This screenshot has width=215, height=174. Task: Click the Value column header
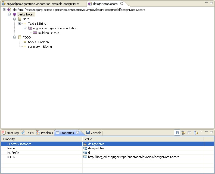143,139
